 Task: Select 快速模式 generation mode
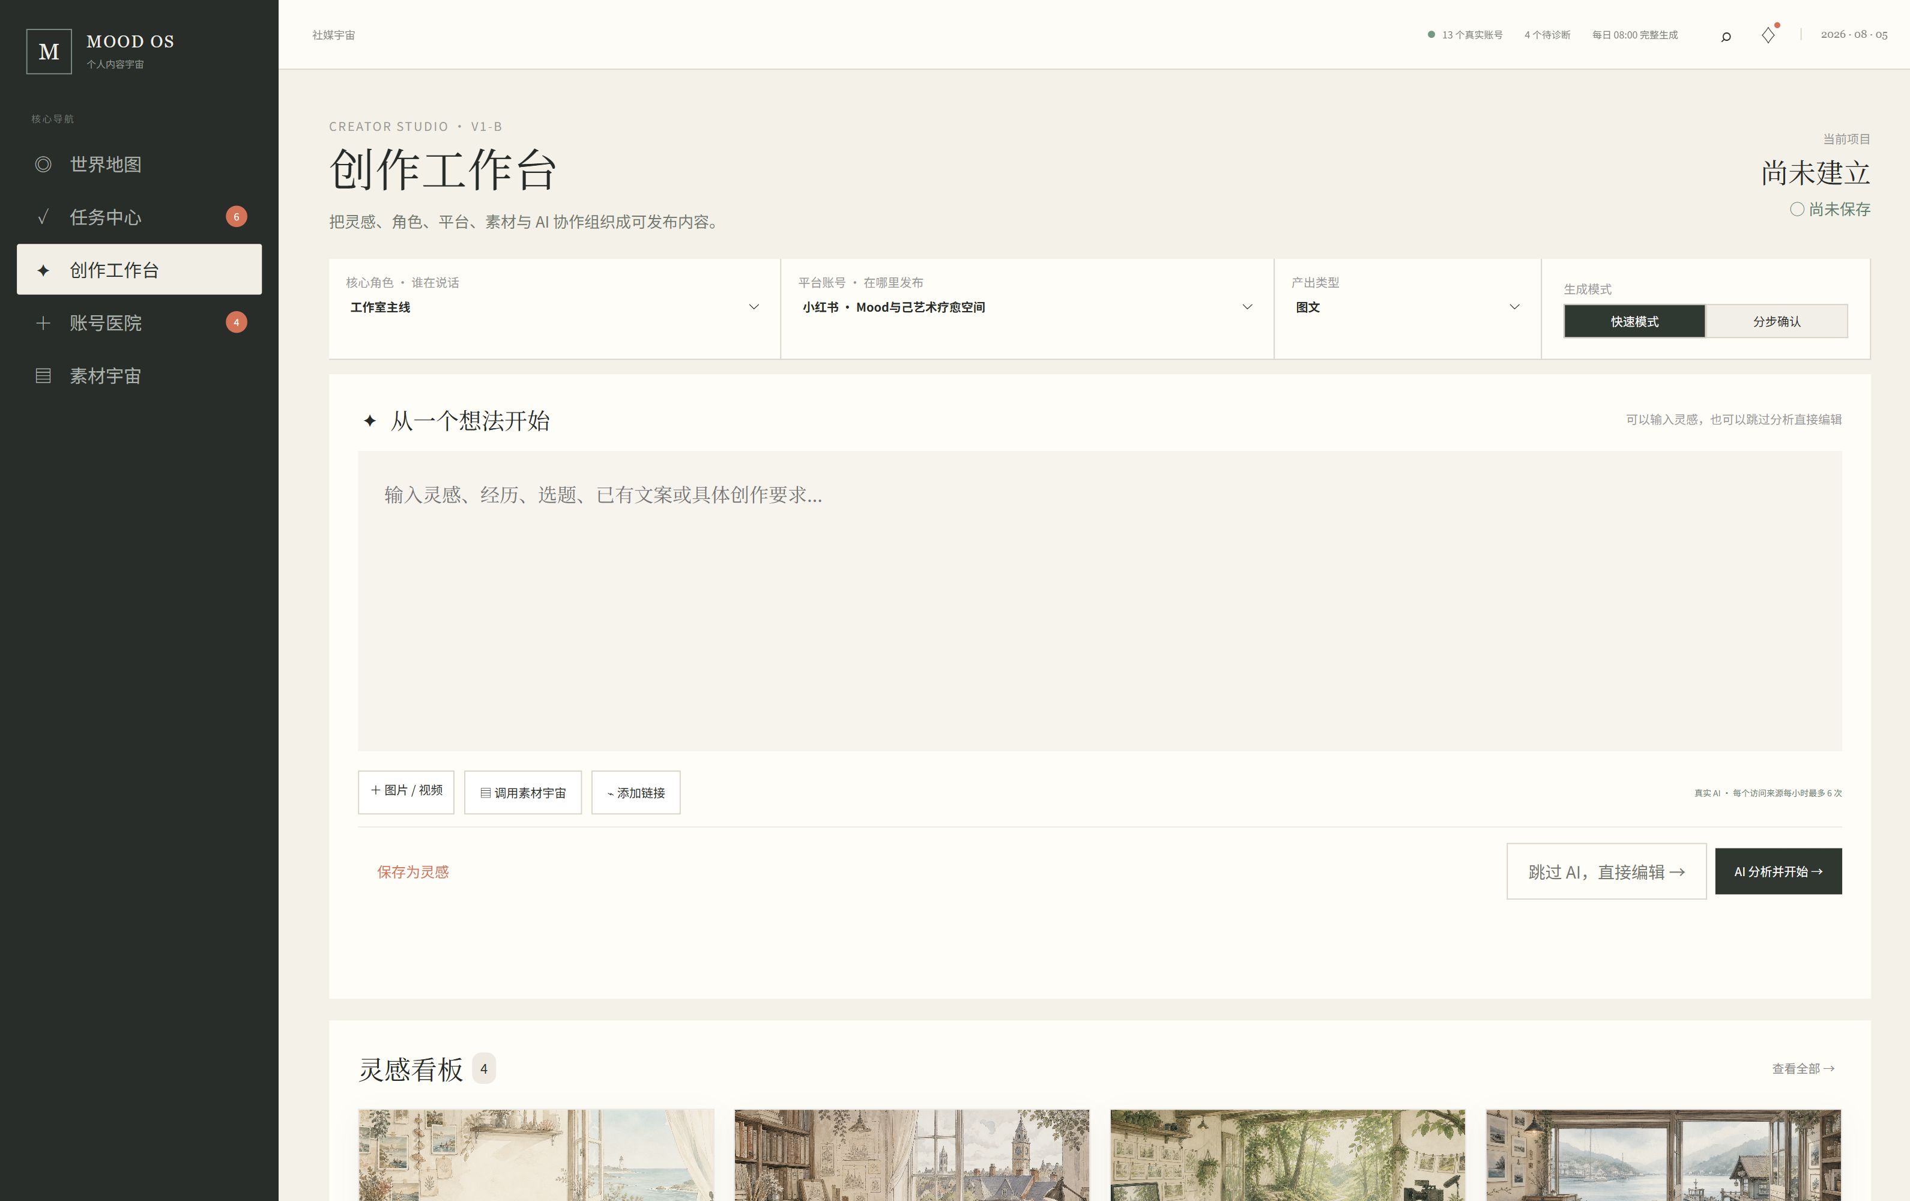pyautogui.click(x=1634, y=321)
